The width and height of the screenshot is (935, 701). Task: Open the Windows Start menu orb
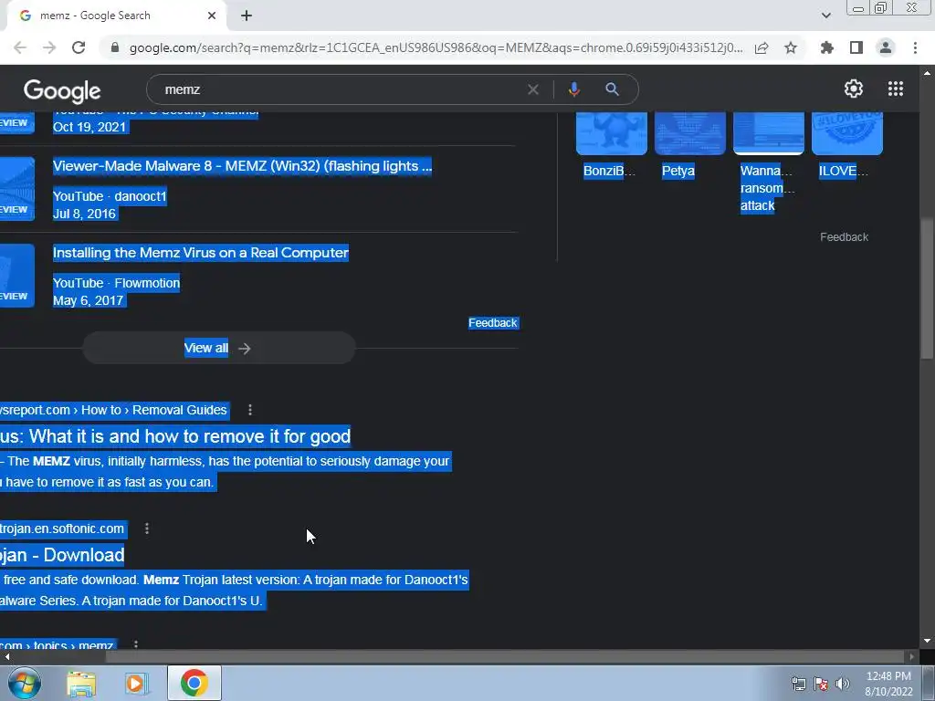click(x=25, y=683)
